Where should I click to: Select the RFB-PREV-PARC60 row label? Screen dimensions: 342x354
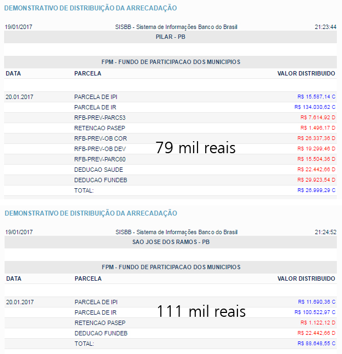coord(100,159)
